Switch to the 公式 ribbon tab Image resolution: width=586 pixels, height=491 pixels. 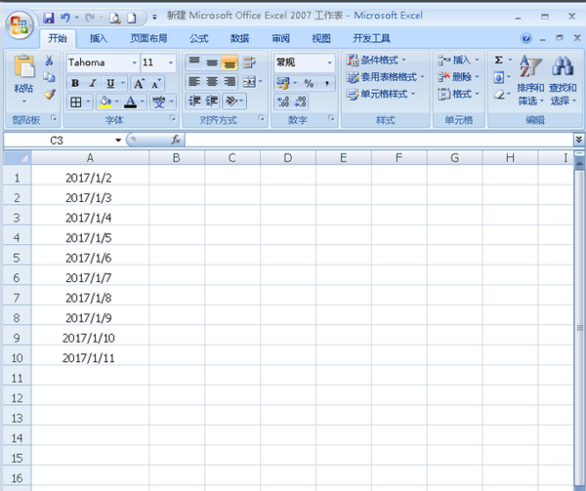(x=198, y=38)
